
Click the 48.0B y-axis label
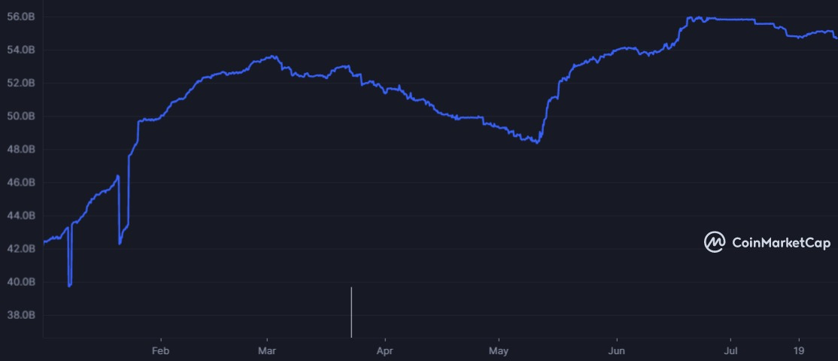click(x=21, y=150)
